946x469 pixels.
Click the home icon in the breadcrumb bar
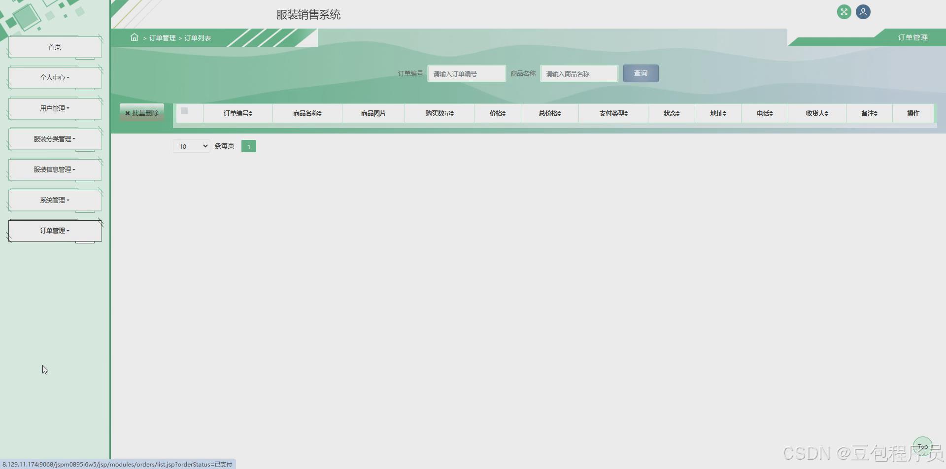click(x=134, y=37)
